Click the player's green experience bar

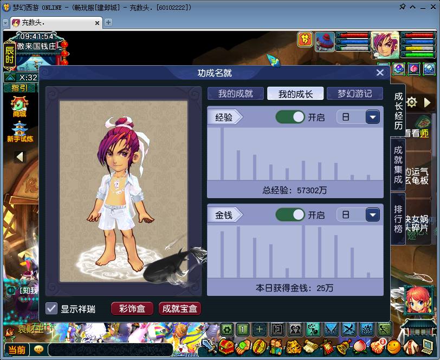(418, 54)
